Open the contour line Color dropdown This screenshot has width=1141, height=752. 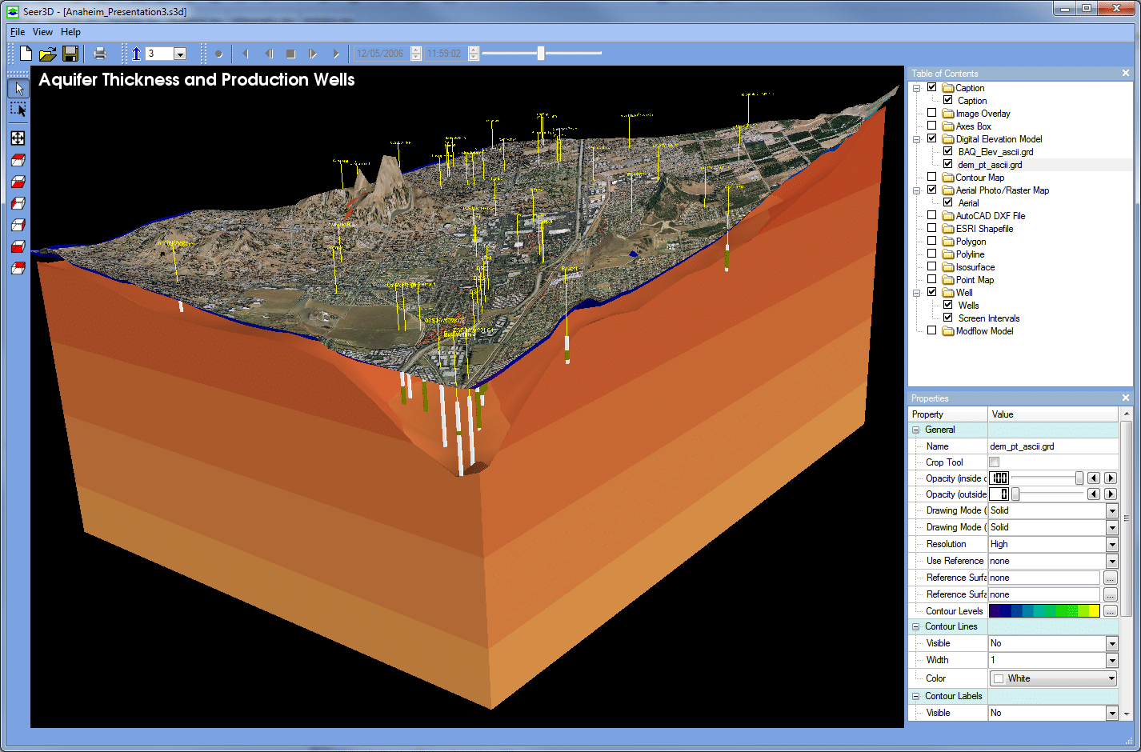[x=1111, y=678]
